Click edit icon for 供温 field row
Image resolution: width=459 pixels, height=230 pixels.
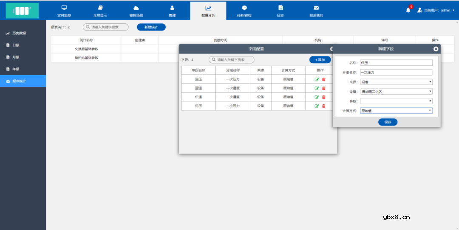coord(317,97)
